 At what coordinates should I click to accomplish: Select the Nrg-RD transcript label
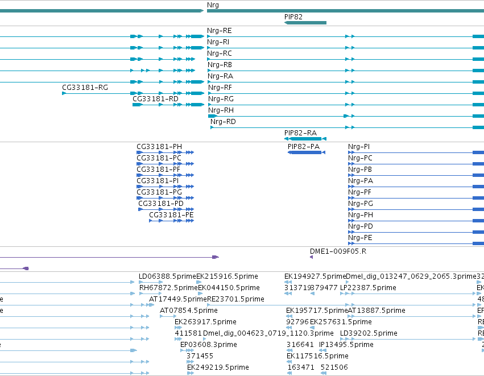tap(223, 122)
